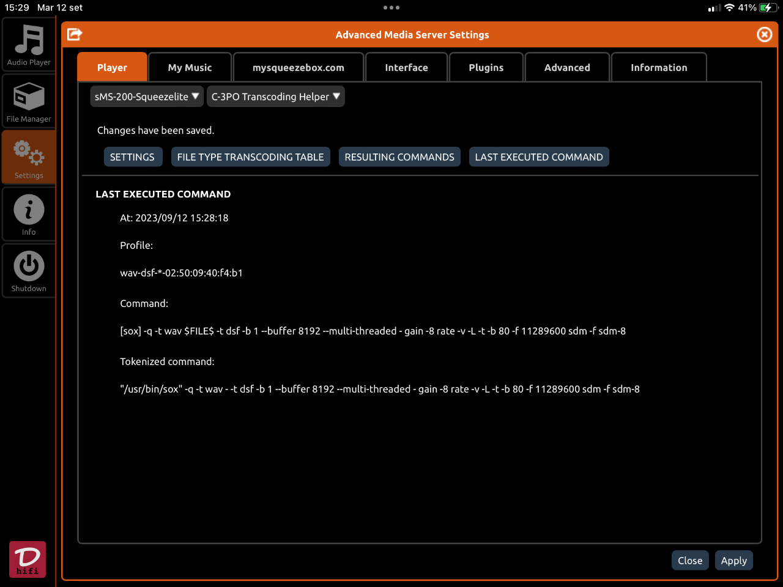783x587 pixels.
Task: Click the Shutdown power icon
Action: coord(29,271)
